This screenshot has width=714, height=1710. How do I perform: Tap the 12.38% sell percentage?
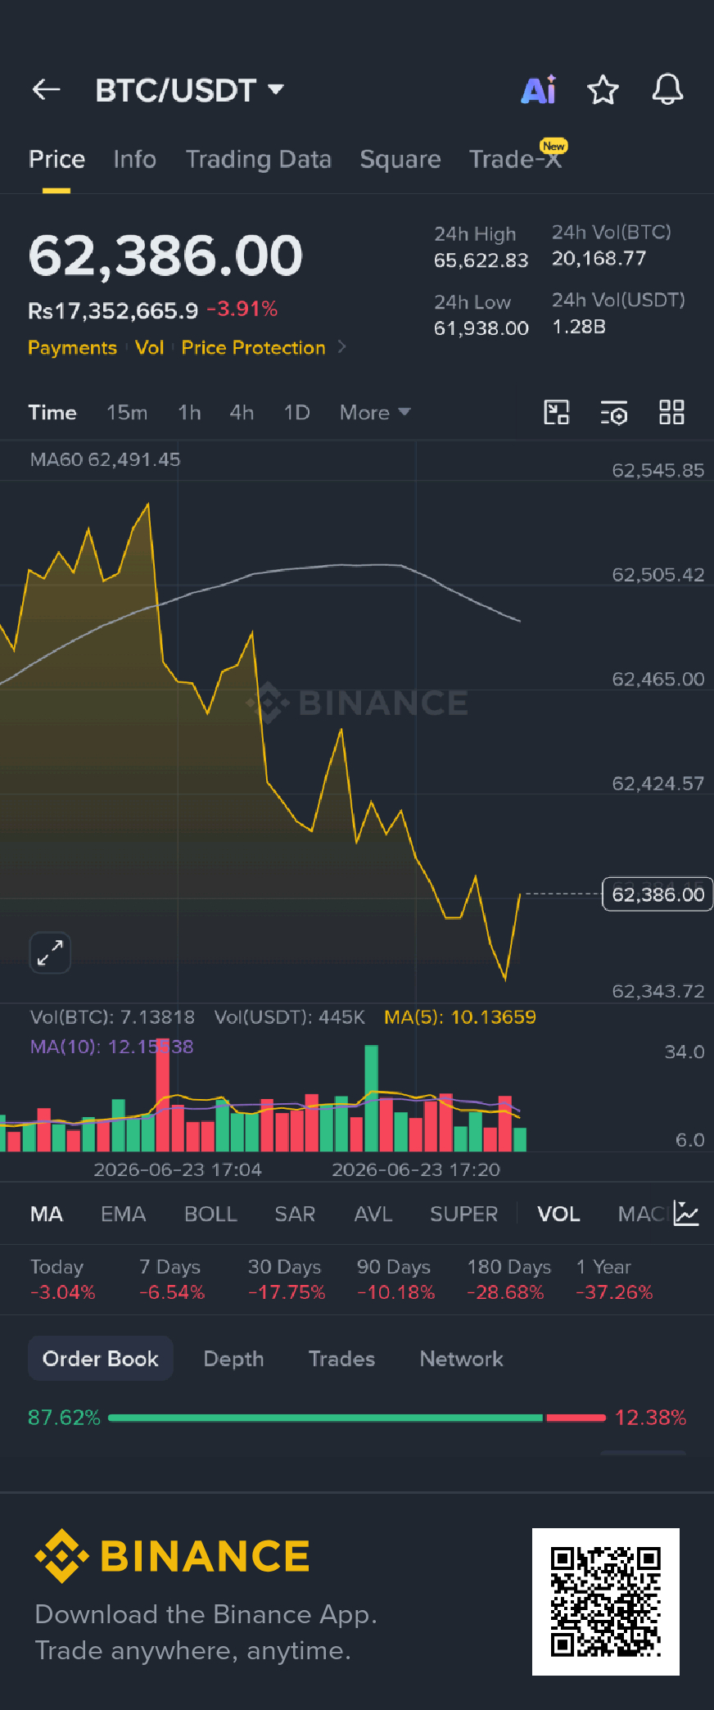coord(650,1418)
